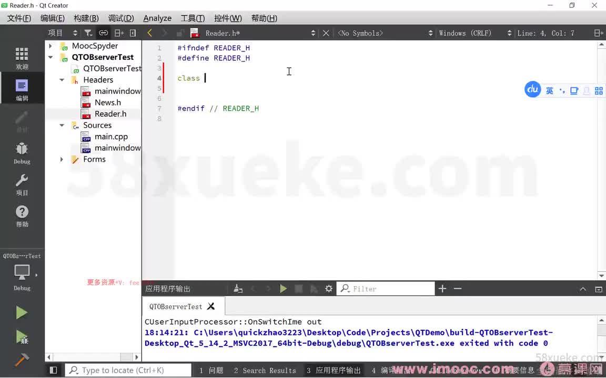
Task: Clear the application output pane
Action: click(238, 289)
